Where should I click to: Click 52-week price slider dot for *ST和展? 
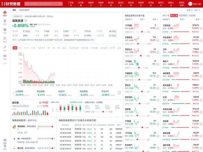coord(142,32)
